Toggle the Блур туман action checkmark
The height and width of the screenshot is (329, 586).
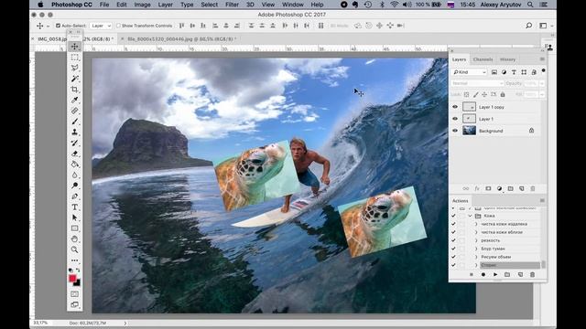point(453,249)
